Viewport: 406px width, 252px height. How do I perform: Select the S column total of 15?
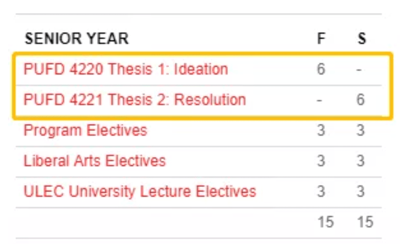[365, 222]
